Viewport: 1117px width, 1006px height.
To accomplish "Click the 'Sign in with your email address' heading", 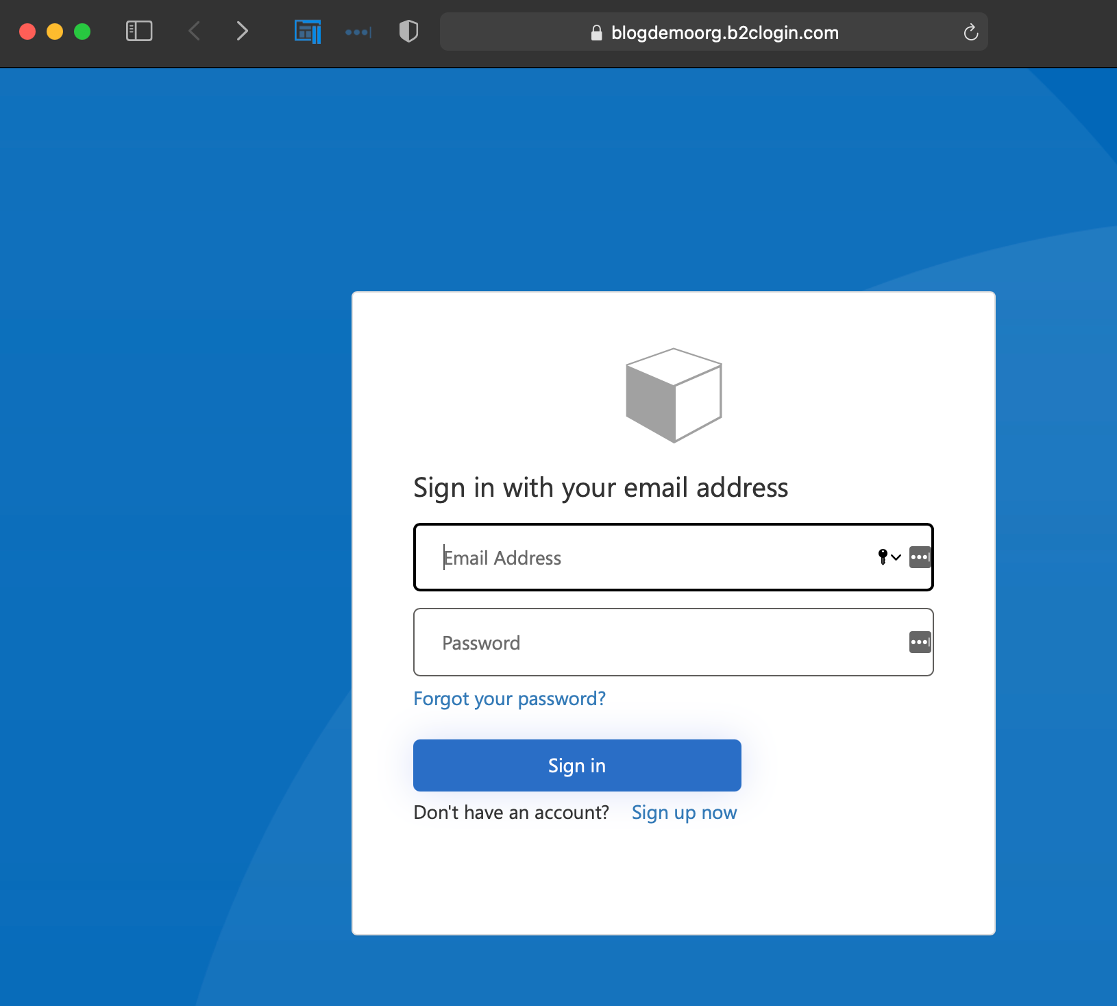I will (x=601, y=488).
